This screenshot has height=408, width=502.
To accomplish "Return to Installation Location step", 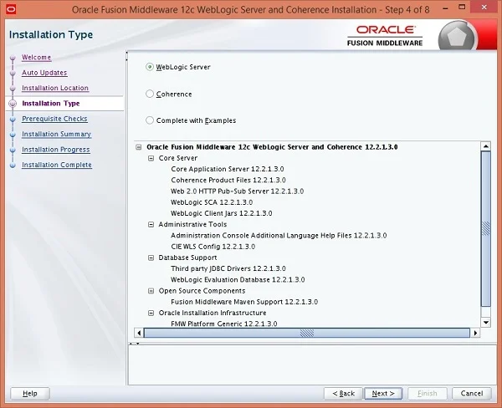I will click(55, 88).
